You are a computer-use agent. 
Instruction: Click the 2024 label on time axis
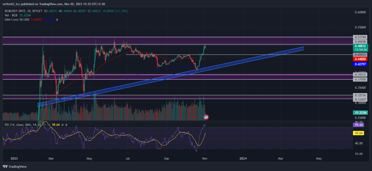(243, 158)
